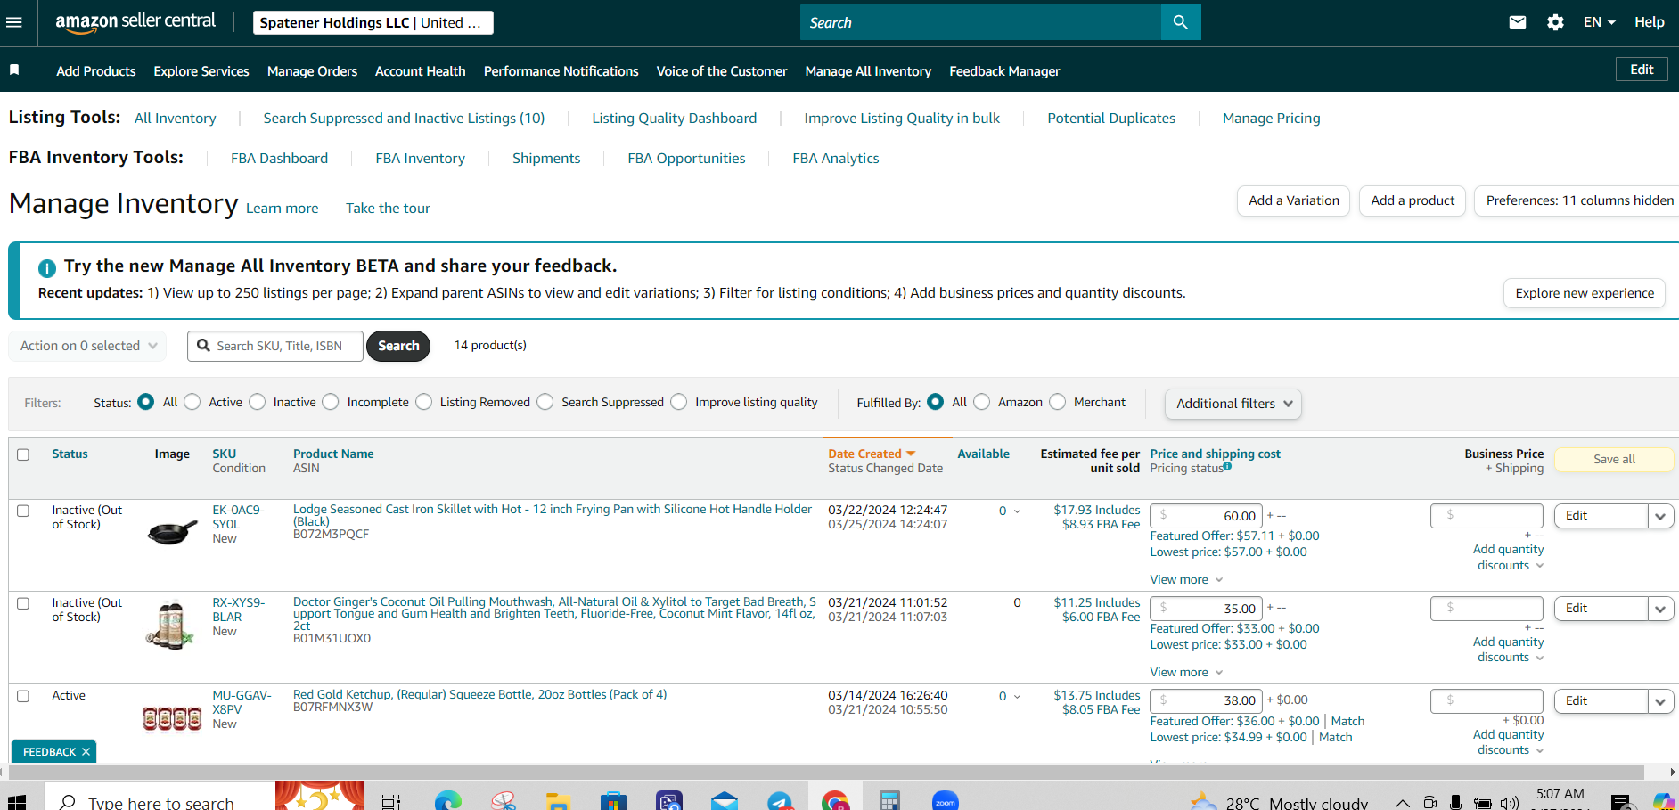Viewport: 1679px width, 810px height.
Task: Tick checkbox for MU-GGAV-X8PV ketchup row
Action: 23,696
